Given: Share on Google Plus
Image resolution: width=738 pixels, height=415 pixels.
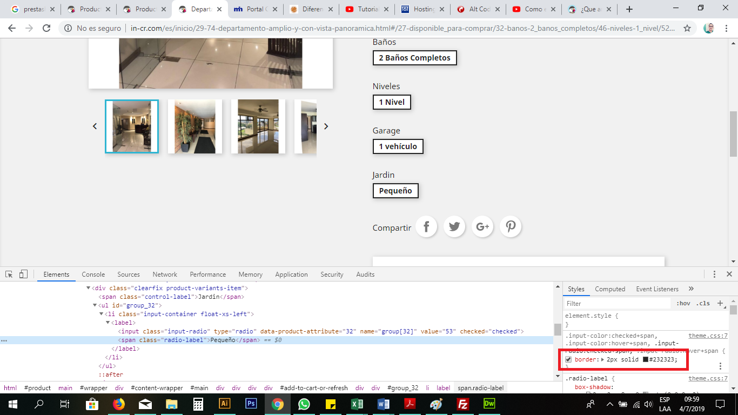Looking at the screenshot, I should pos(482,227).
